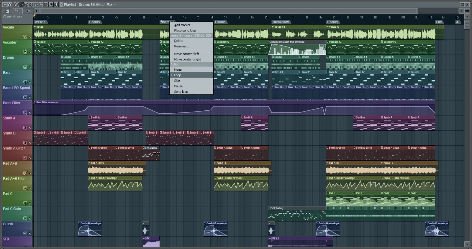Mute the Pad C track LED
Screen dimensions: 472x249
pyautogui.click(x=30, y=203)
